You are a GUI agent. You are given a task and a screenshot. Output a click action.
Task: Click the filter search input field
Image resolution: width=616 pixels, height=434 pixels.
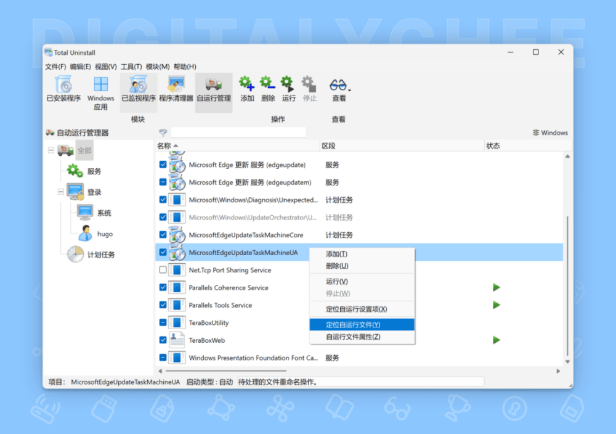point(238,133)
